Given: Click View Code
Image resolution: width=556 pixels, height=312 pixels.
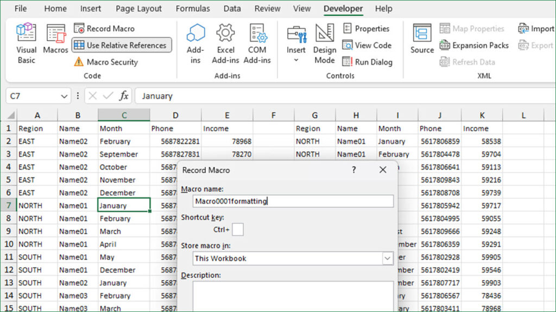Looking at the screenshot, I should coord(367,45).
